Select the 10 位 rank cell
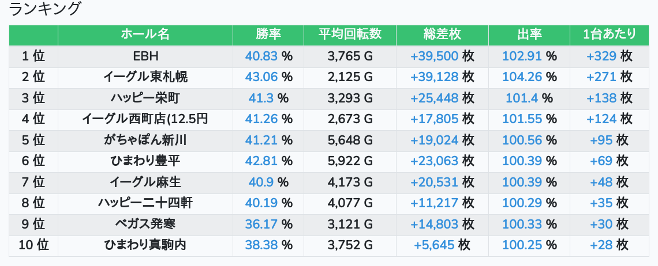658x266 pixels. pyautogui.click(x=33, y=245)
